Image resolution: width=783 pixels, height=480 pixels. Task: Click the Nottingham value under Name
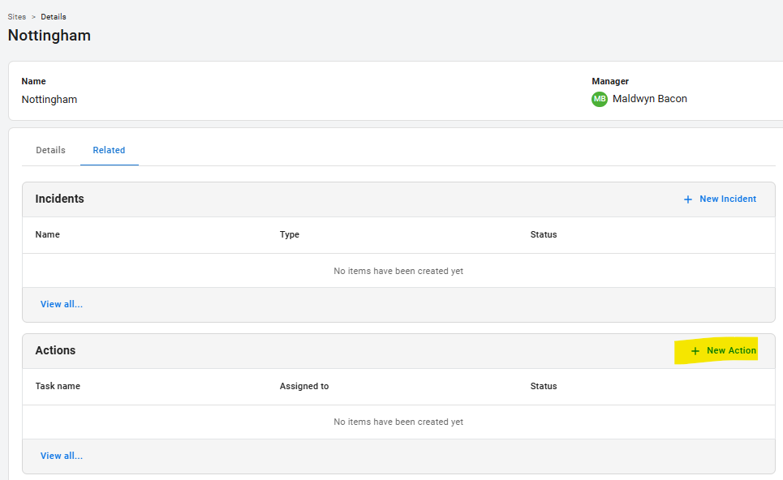(49, 100)
